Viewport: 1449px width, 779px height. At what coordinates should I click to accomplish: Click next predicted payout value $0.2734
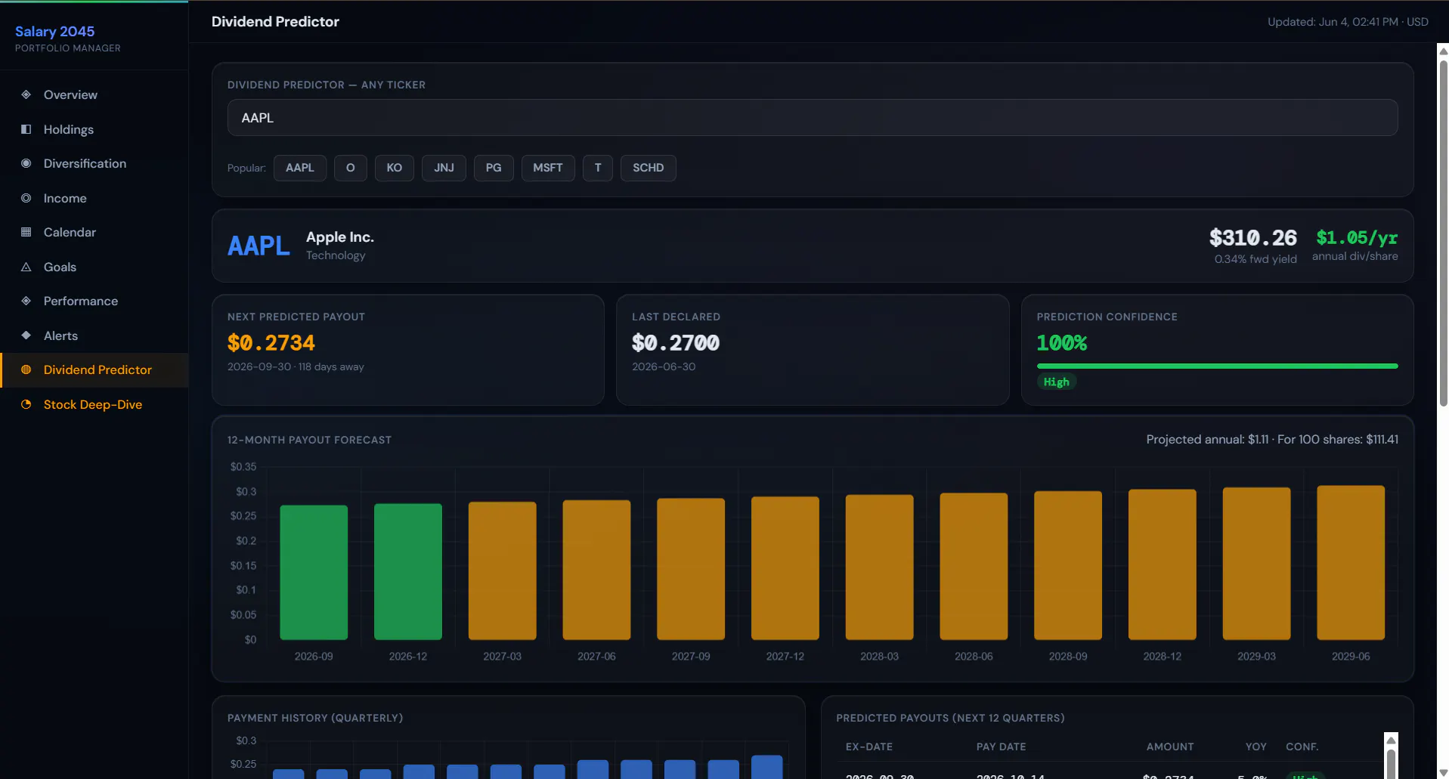[x=271, y=343]
